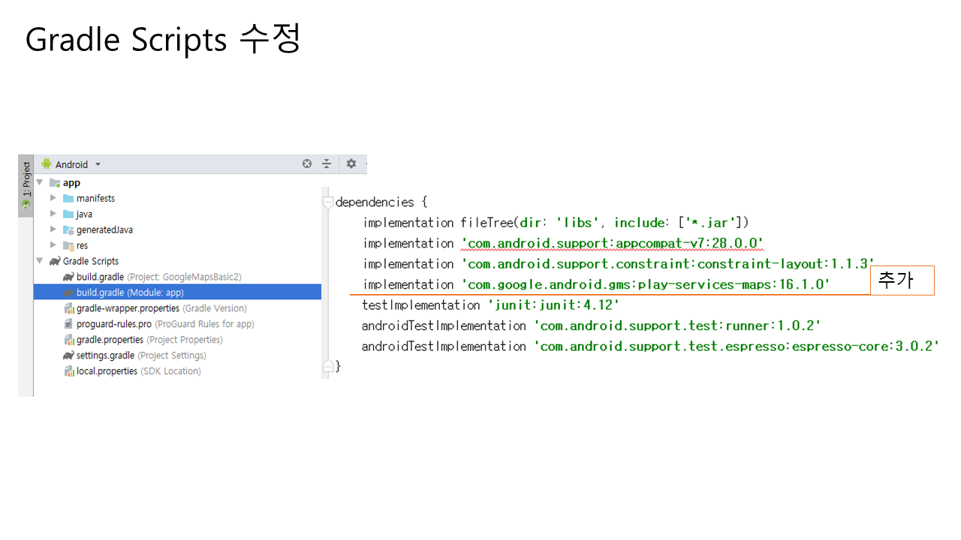Expand the java folder arrow
961x540 pixels.
point(53,214)
